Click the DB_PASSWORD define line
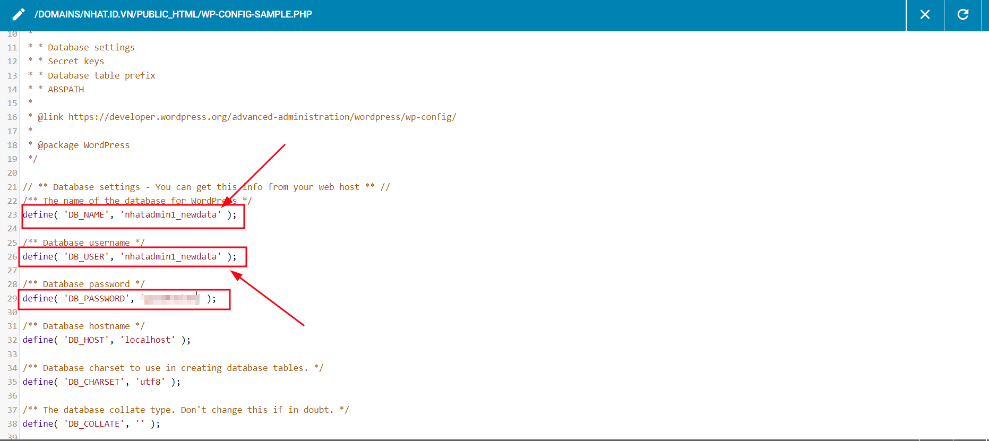Image resolution: width=989 pixels, height=441 pixels. tap(119, 299)
